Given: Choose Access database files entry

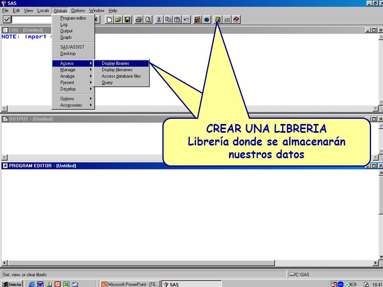Looking at the screenshot, I should pos(121,76).
